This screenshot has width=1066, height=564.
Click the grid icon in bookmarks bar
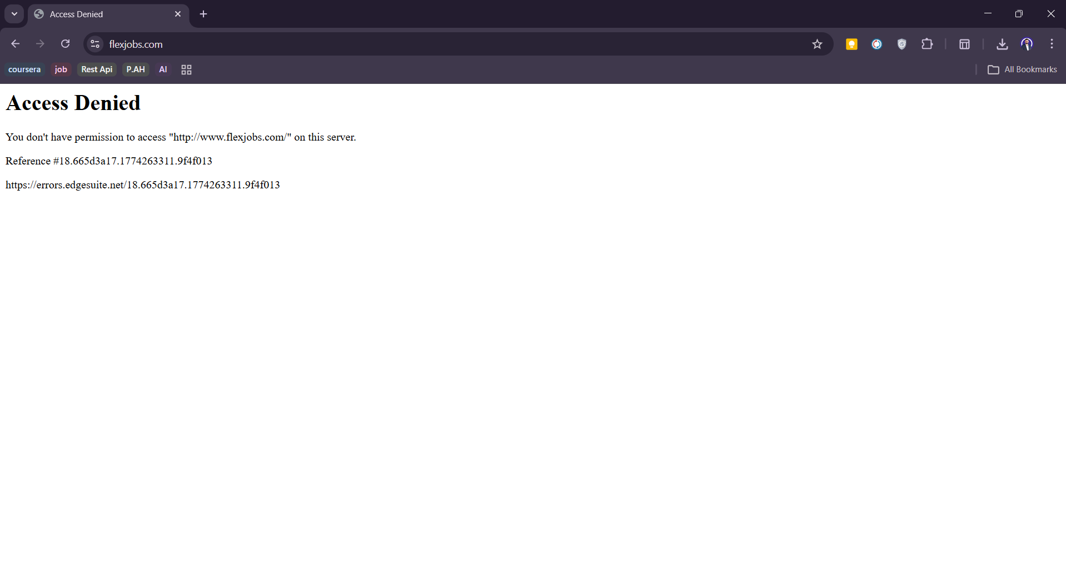[x=186, y=69]
